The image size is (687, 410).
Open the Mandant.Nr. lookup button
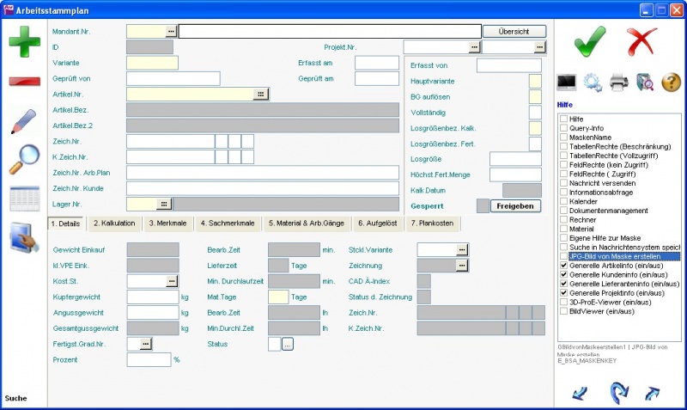171,31
